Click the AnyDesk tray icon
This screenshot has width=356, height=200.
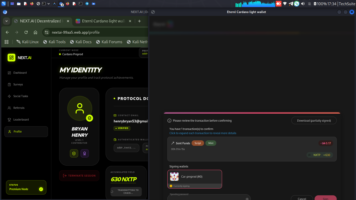(x=279, y=4)
